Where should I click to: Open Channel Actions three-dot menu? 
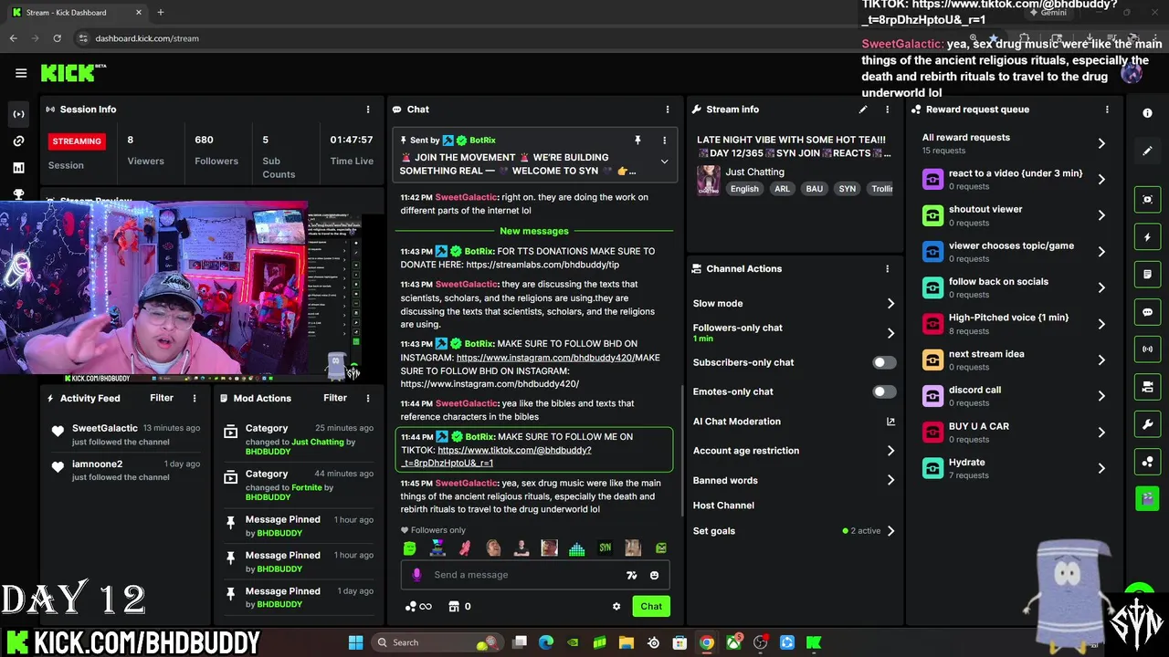887,269
